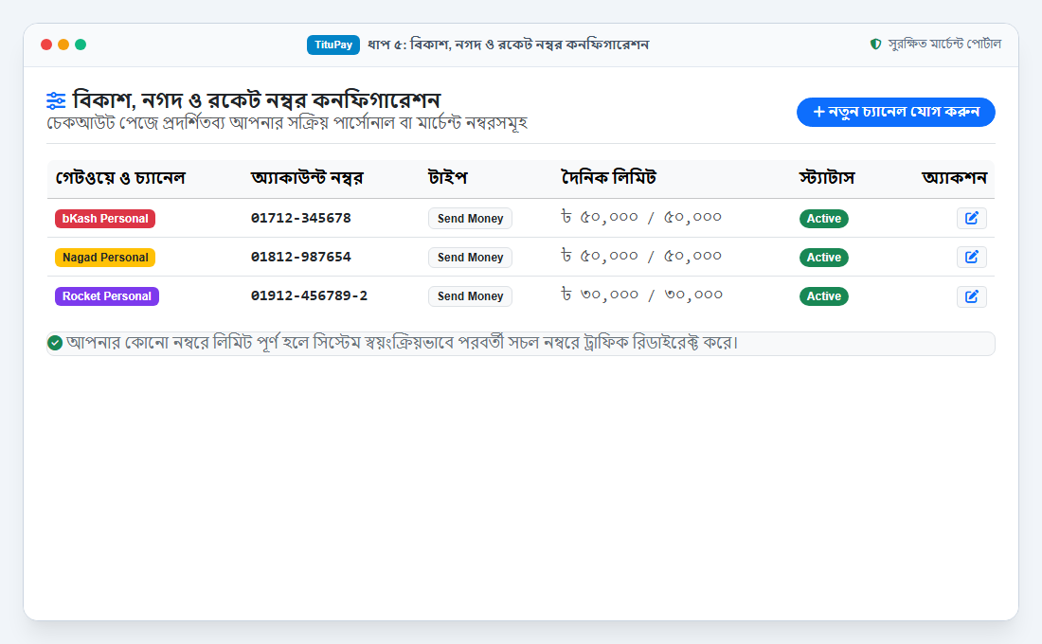
Task: Edit the Rocket Personal channel
Action: (x=972, y=296)
